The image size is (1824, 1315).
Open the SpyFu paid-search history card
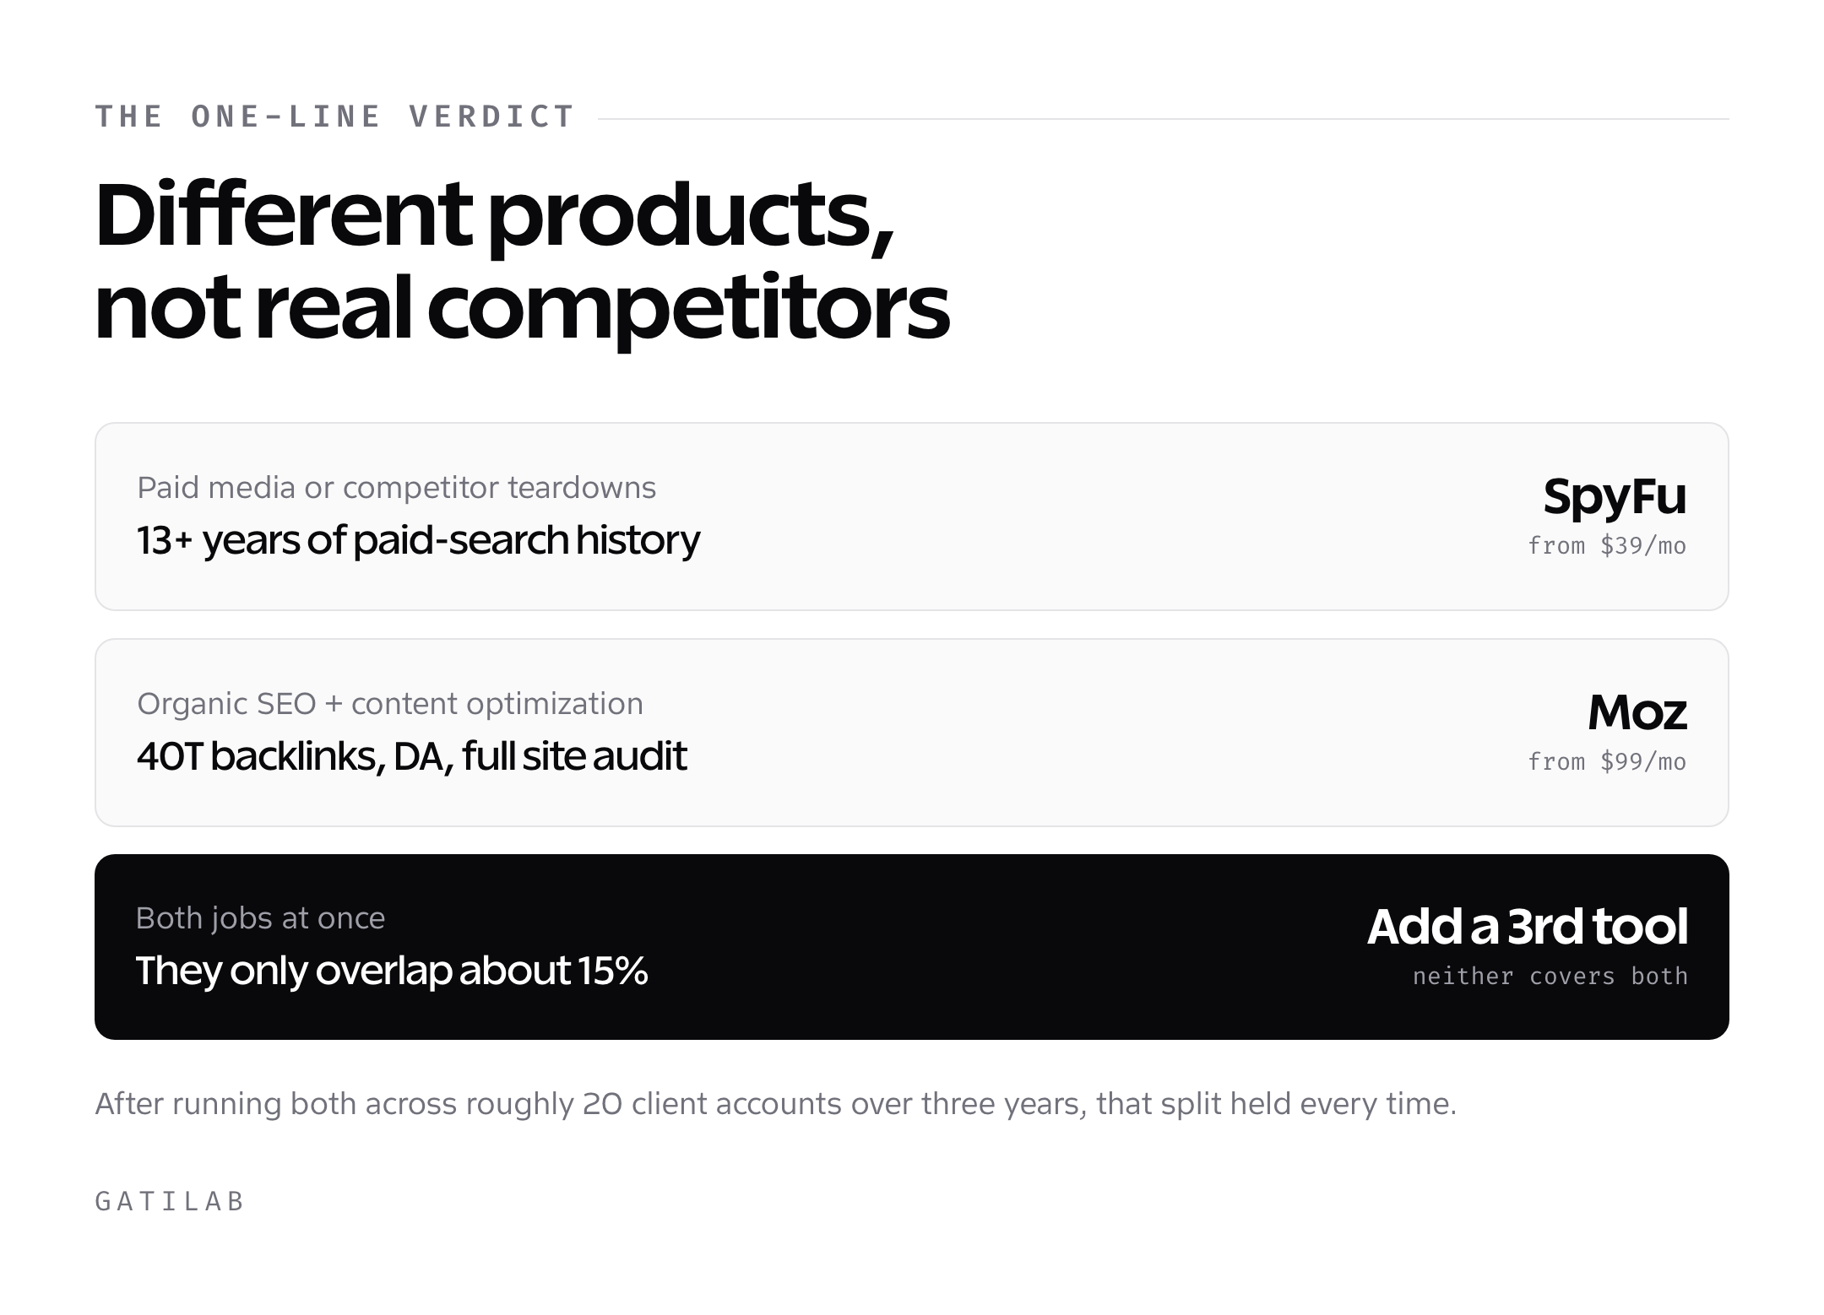(912, 517)
